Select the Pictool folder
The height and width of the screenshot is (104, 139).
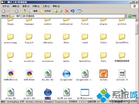[x=85, y=22]
